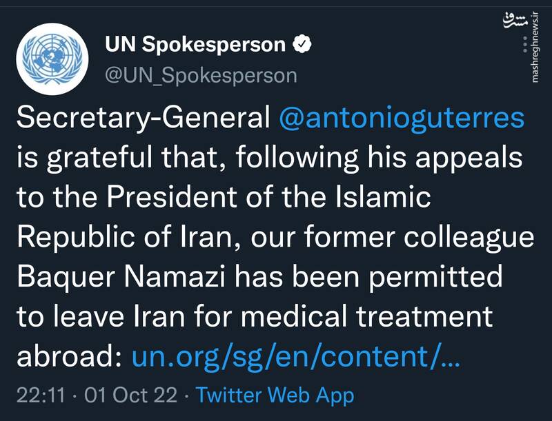Open the @UN_Spokesperson handle
The width and height of the screenshot is (552, 421).
201,74
